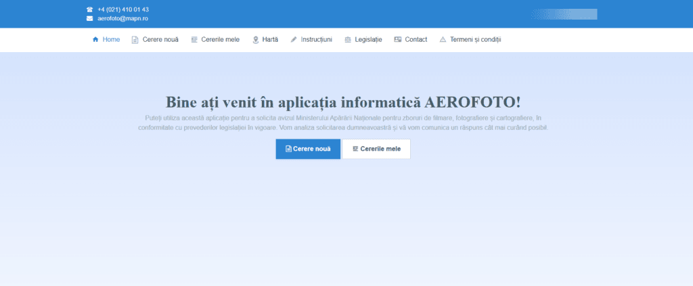The image size is (693, 286).
Task: Click the scales icon beside Legislație
Action: point(348,40)
